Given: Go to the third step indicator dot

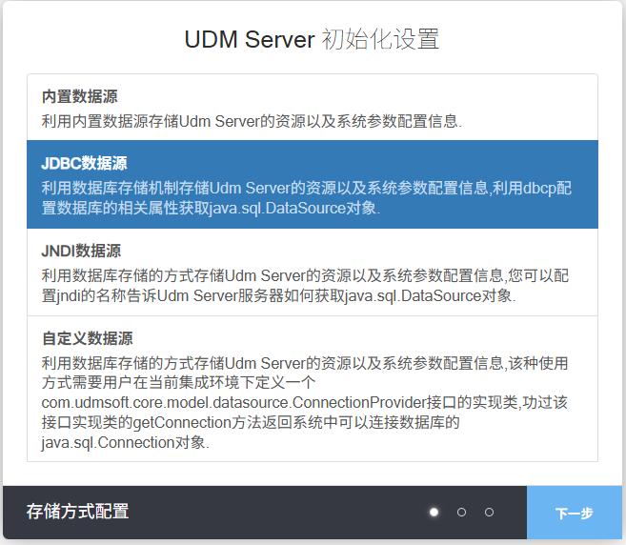Looking at the screenshot, I should 490,513.
